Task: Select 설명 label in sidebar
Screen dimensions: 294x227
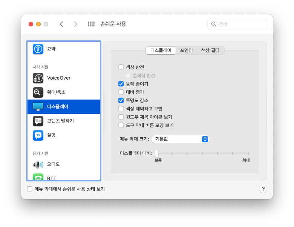Action: coord(51,135)
